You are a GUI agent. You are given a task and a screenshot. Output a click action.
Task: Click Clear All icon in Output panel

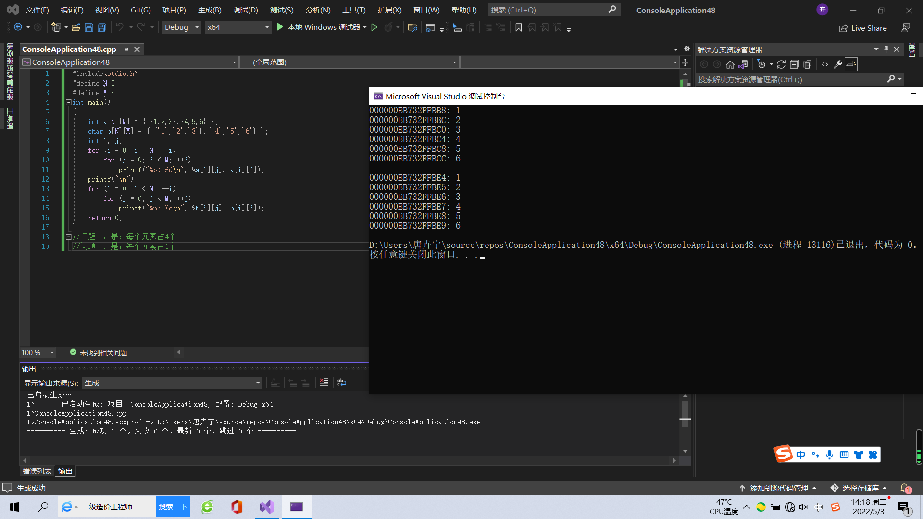click(324, 383)
